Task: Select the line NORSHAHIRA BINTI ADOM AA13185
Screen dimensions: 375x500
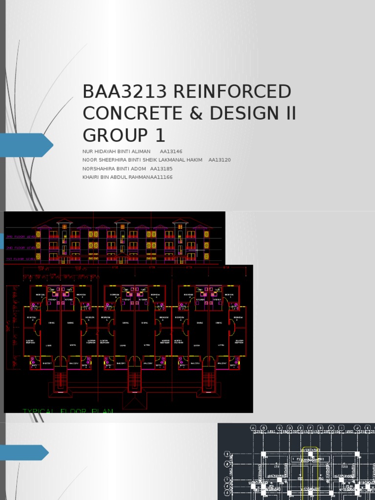Action: pyautogui.click(x=127, y=168)
